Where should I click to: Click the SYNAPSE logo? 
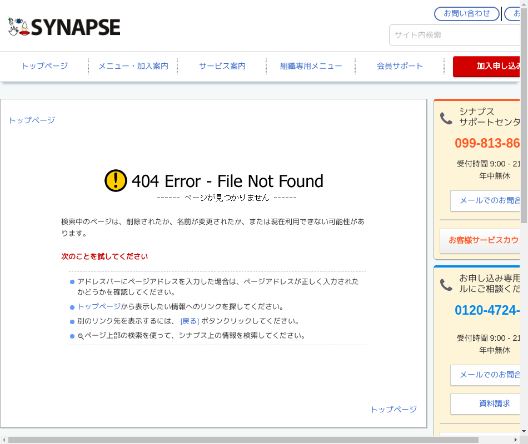click(x=64, y=27)
